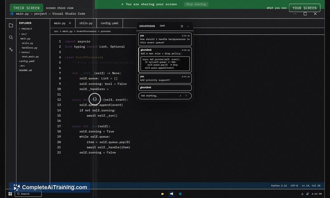Click 'main.py' in the breadcrumb path
330x198 pixels.
point(67,31)
